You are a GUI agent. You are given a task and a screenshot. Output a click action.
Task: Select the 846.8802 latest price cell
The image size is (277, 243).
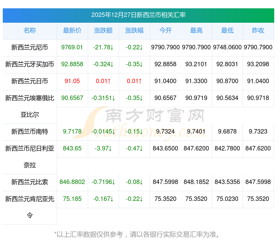point(72,182)
